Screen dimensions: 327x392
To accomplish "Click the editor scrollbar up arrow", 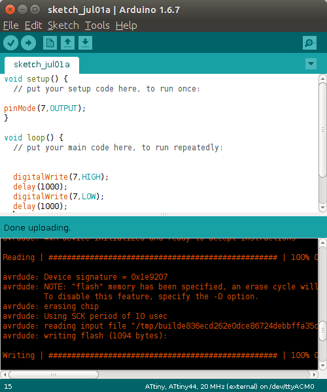I will [322, 79].
